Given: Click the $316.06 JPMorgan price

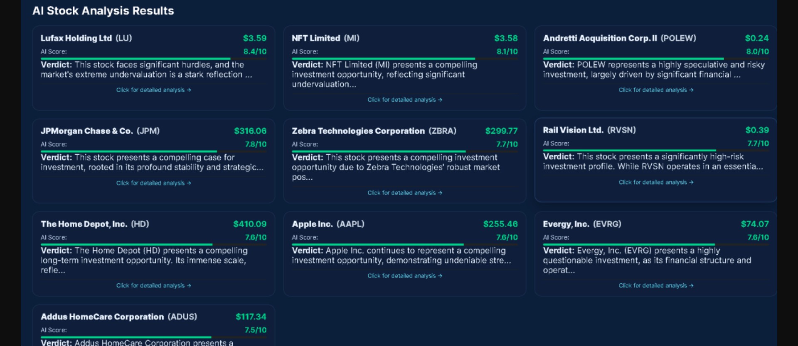Looking at the screenshot, I should click(250, 131).
